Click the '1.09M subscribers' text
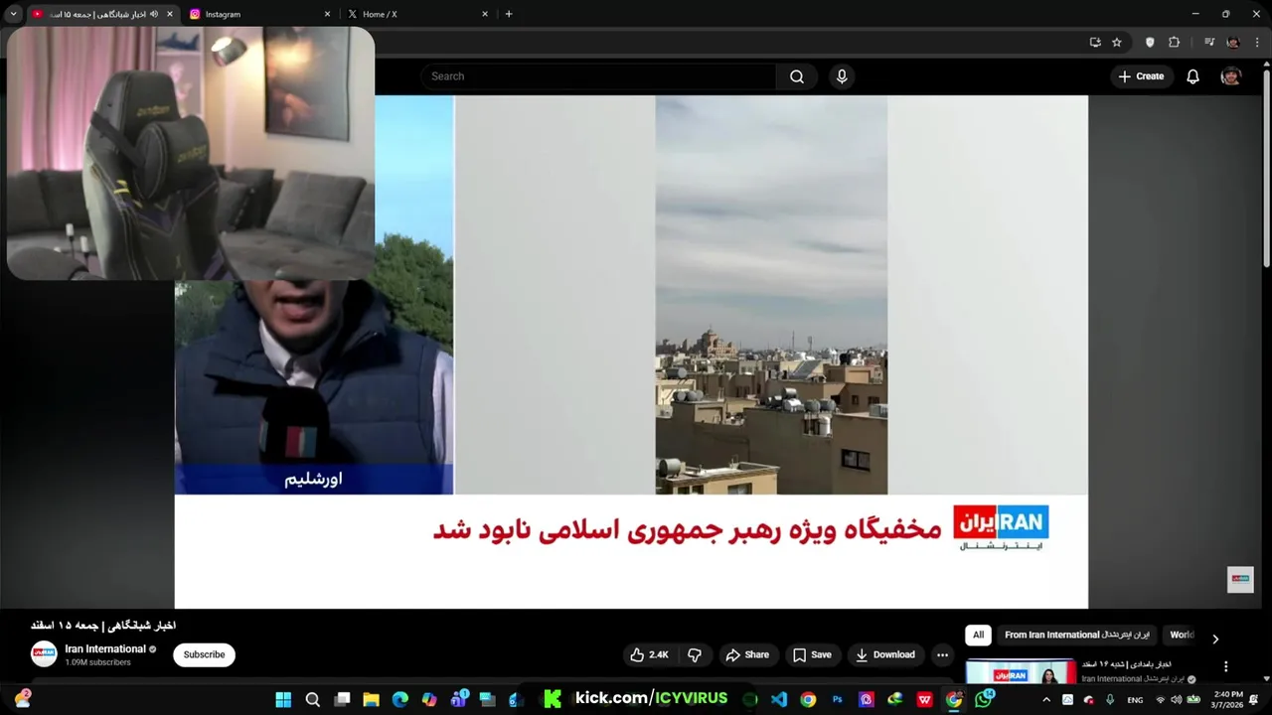This screenshot has height=715, width=1272. 97,662
